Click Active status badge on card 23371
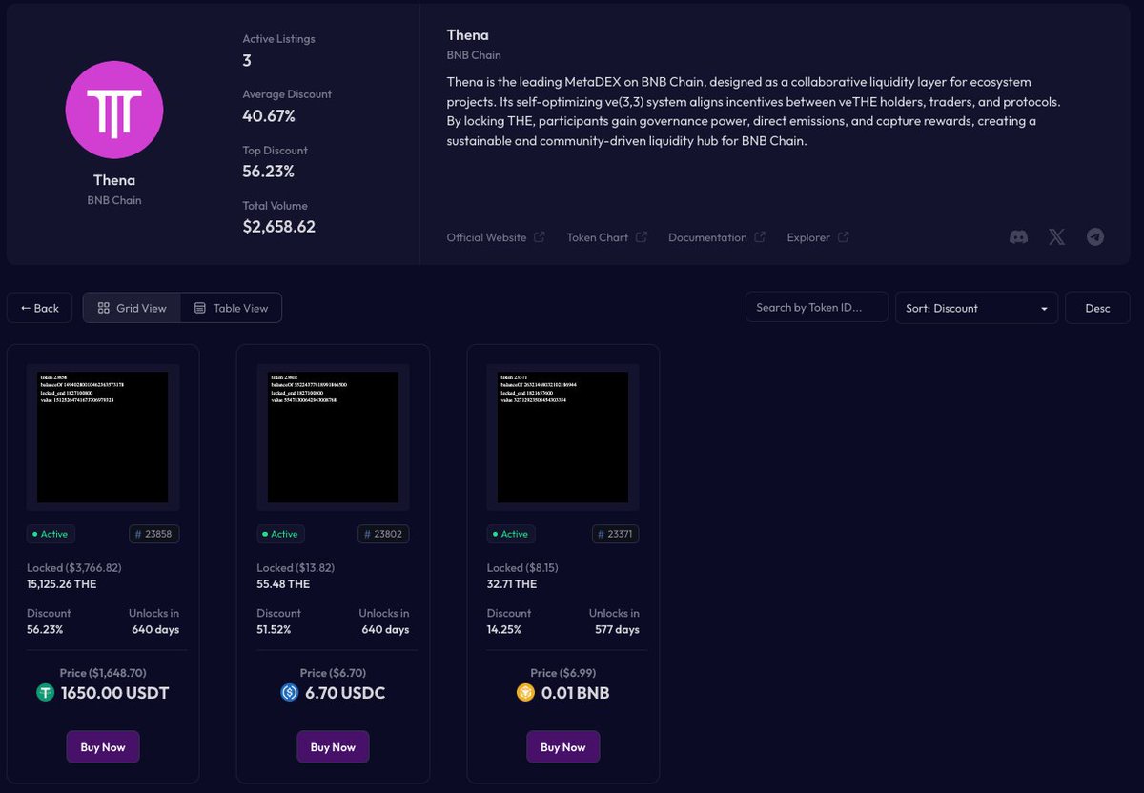 (510, 534)
